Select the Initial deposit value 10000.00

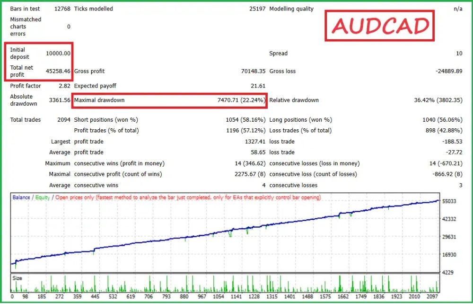(x=58, y=54)
